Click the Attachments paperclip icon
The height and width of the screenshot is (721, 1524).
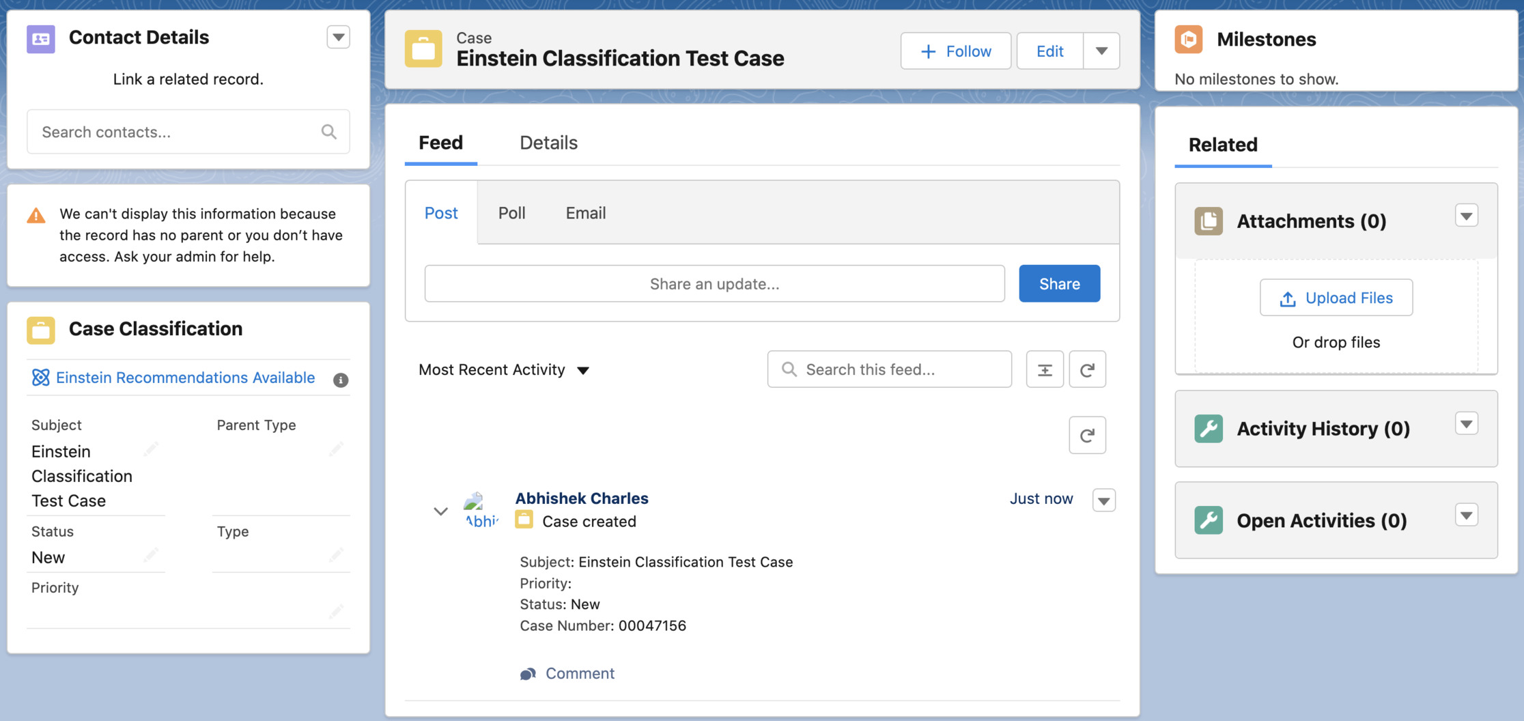tap(1208, 221)
